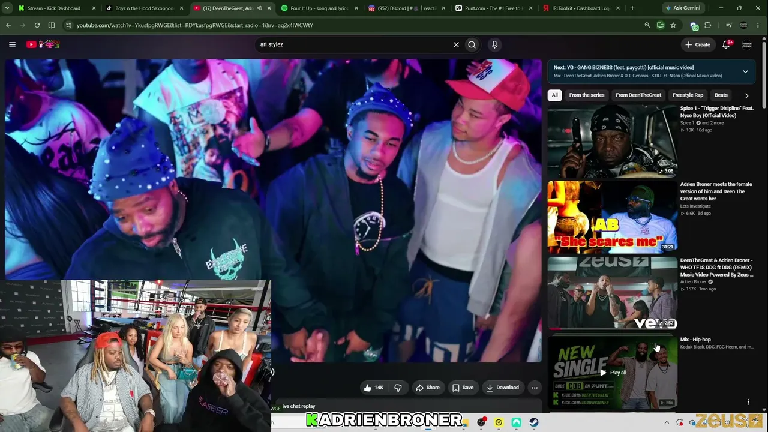Start voice search with the microphone

pyautogui.click(x=494, y=44)
